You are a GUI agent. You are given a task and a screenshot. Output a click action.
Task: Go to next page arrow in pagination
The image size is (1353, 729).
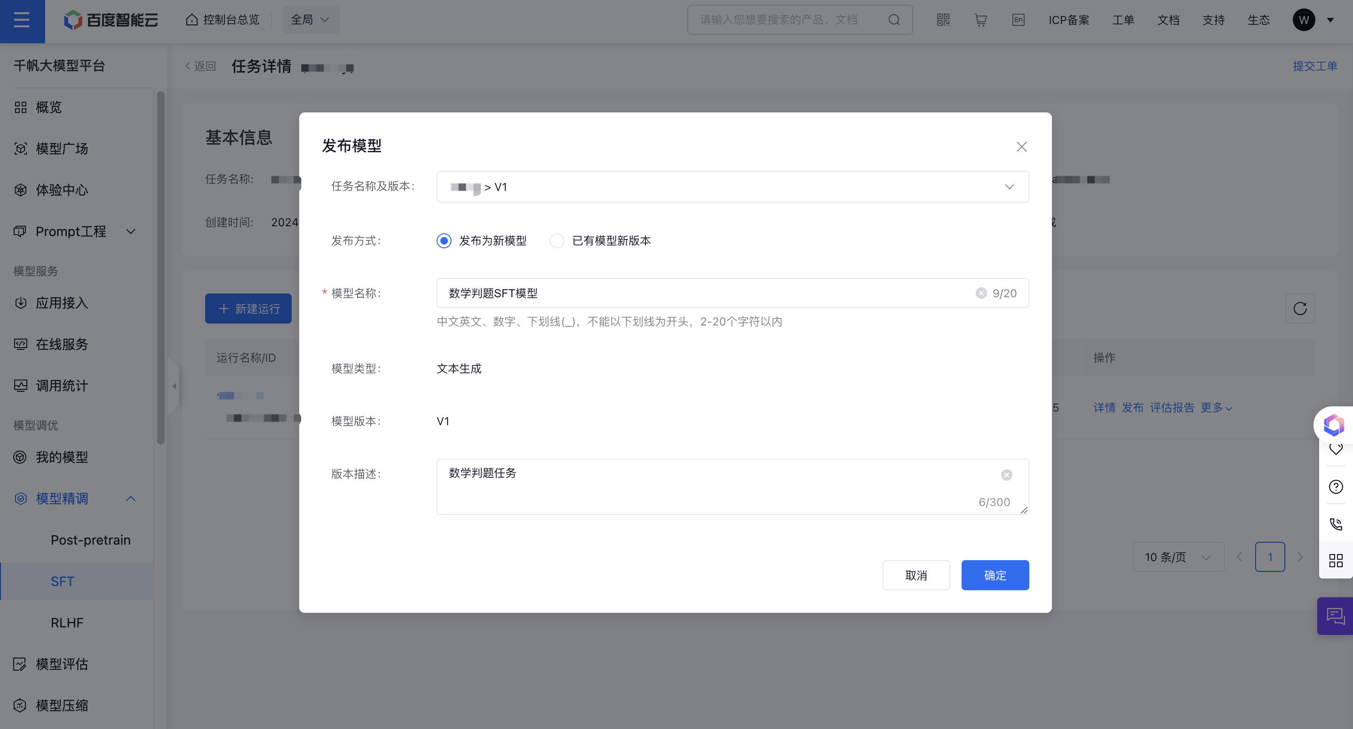point(1300,557)
